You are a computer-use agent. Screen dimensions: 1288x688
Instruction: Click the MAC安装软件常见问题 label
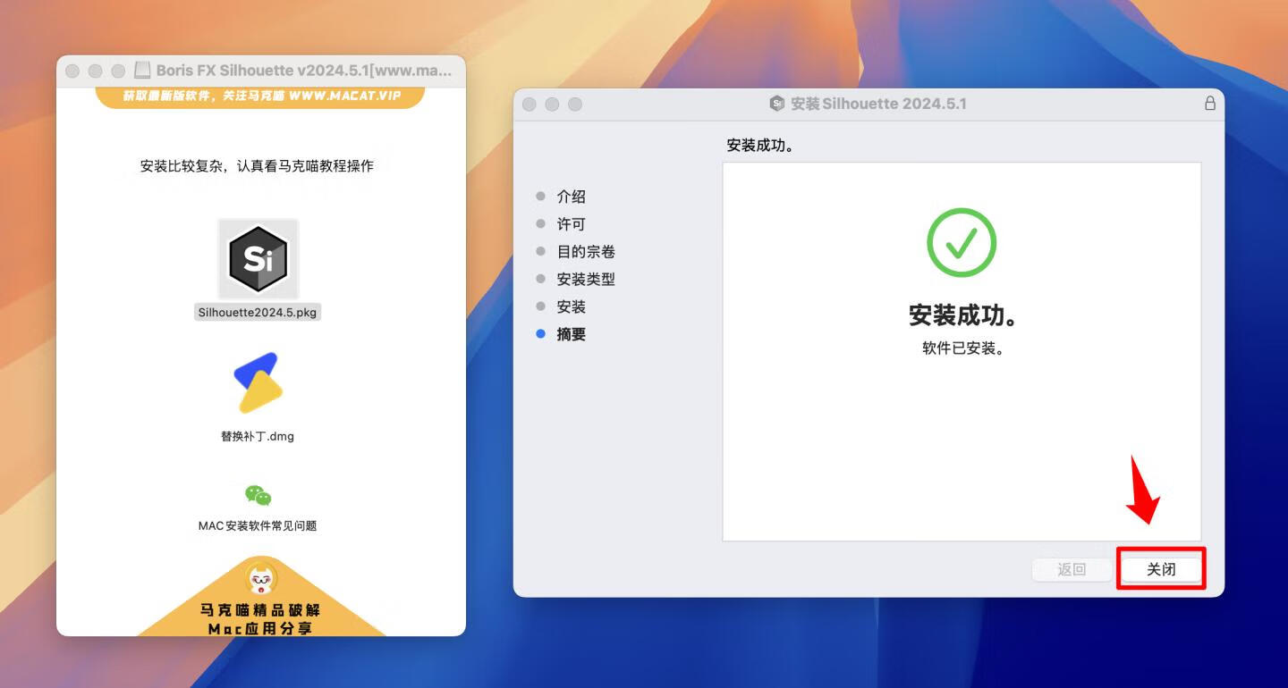pyautogui.click(x=258, y=526)
